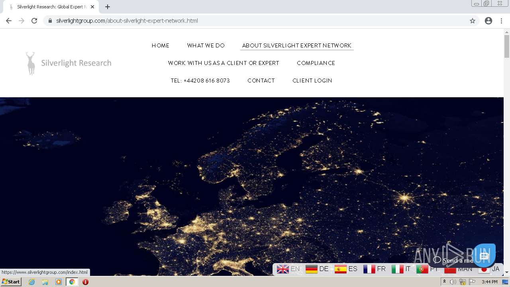Open Chrome three-dot menu
This screenshot has height=287, width=510.
[501, 21]
